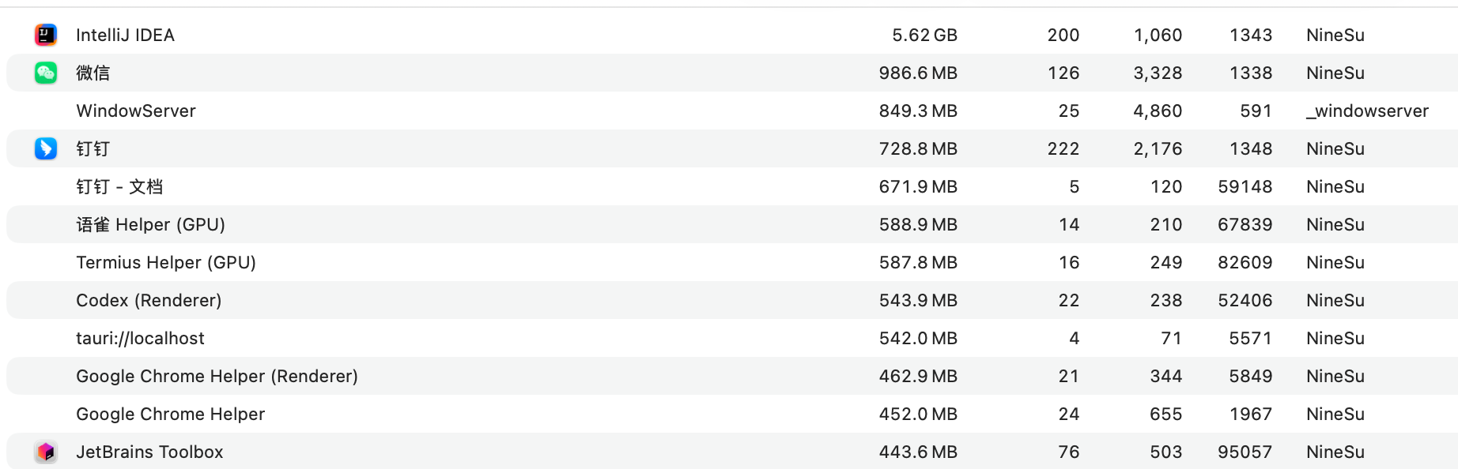Click the 5.62 GB memory value

[924, 35]
